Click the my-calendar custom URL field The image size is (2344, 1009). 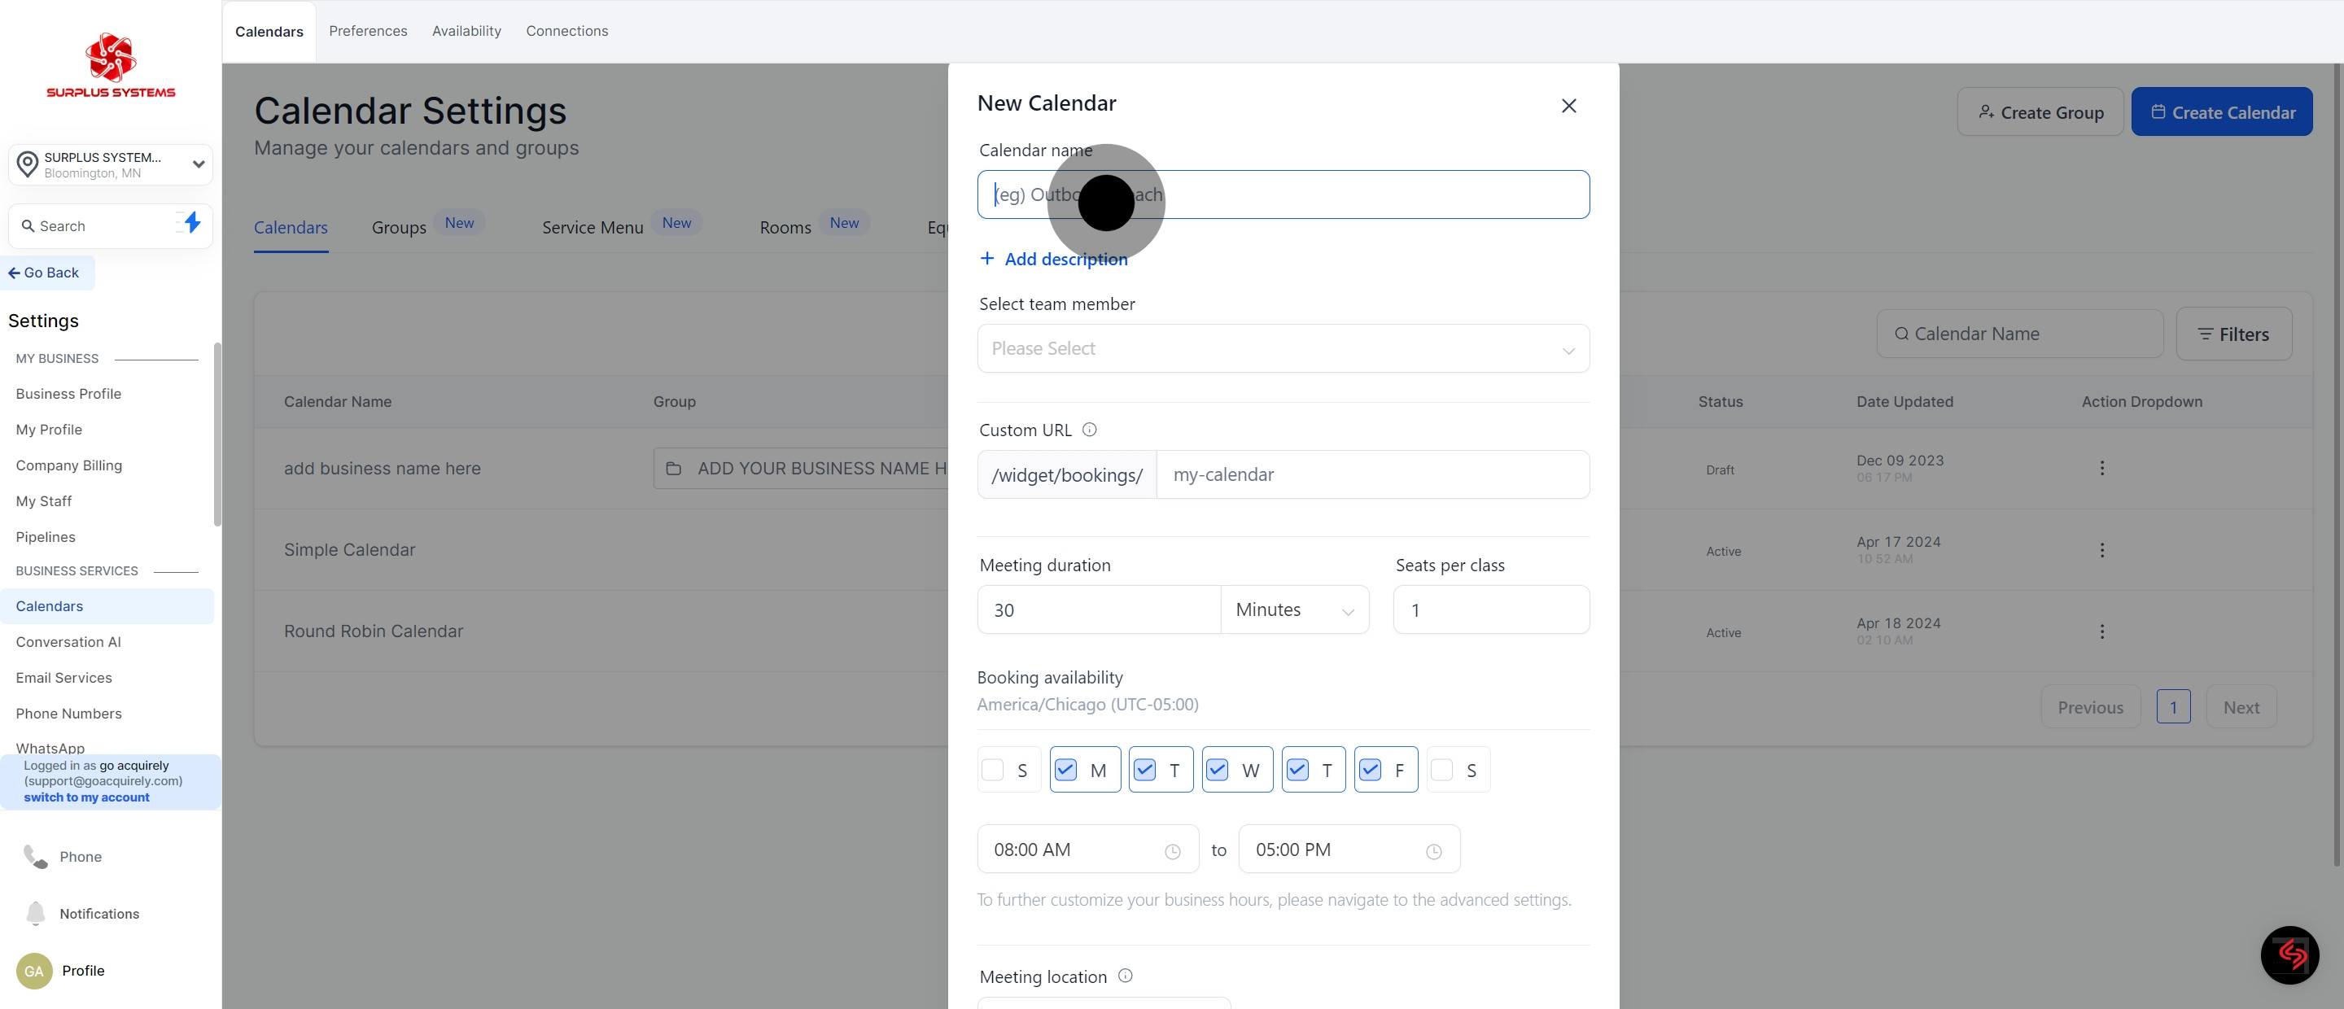pos(1371,475)
